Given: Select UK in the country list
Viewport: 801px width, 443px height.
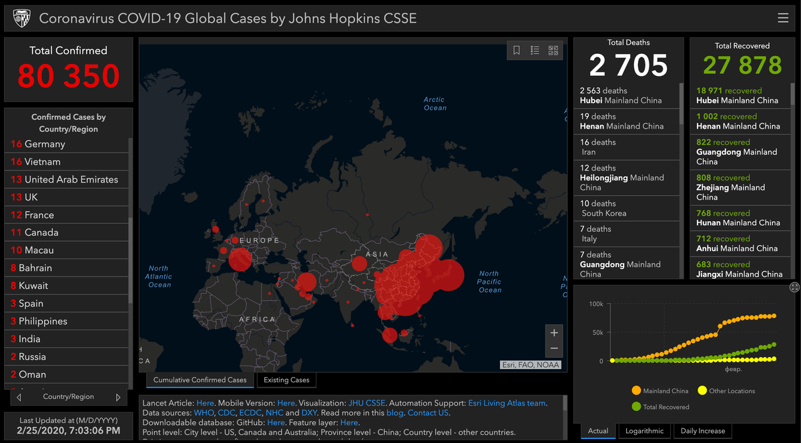Looking at the screenshot, I should 67,197.
